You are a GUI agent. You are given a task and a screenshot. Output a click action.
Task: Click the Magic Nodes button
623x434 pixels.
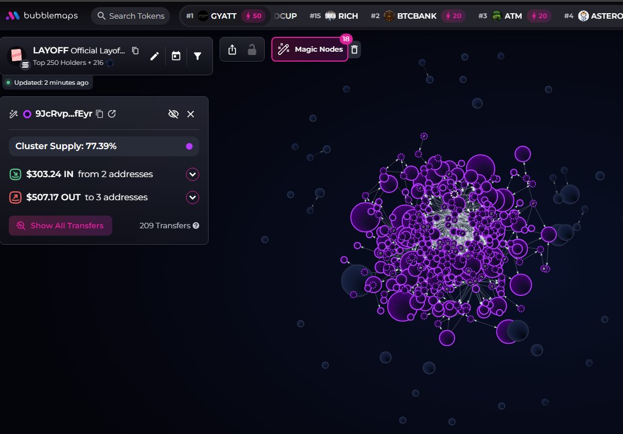coord(310,50)
